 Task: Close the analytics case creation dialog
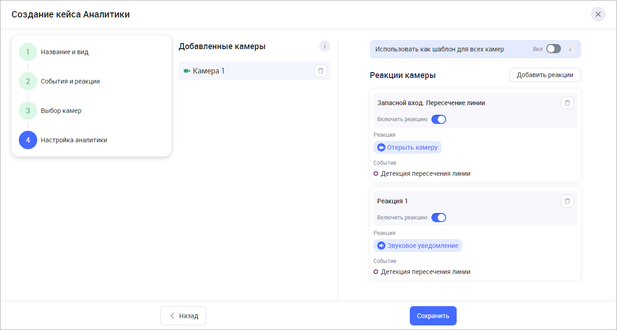(598, 14)
